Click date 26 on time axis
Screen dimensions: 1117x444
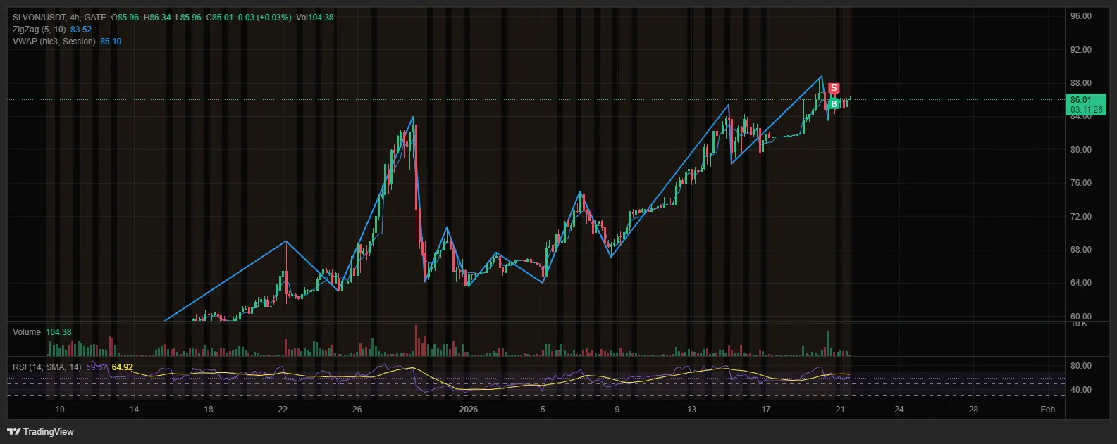pos(357,410)
